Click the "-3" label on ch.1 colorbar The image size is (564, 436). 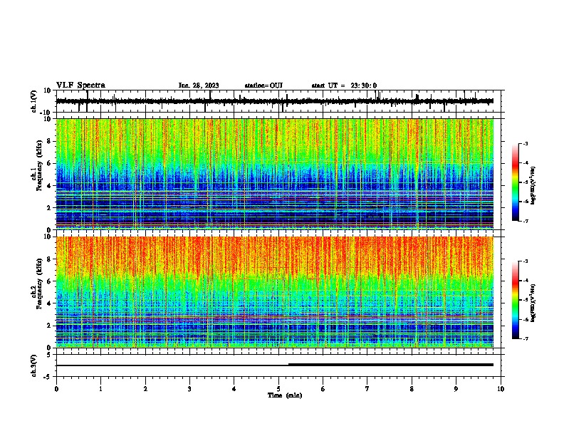[x=525, y=144]
